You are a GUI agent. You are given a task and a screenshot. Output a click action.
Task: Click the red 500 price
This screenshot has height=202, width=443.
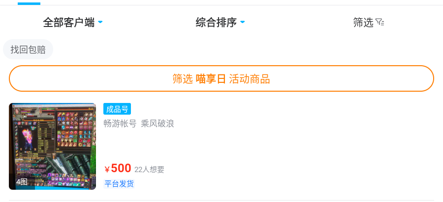(x=121, y=168)
